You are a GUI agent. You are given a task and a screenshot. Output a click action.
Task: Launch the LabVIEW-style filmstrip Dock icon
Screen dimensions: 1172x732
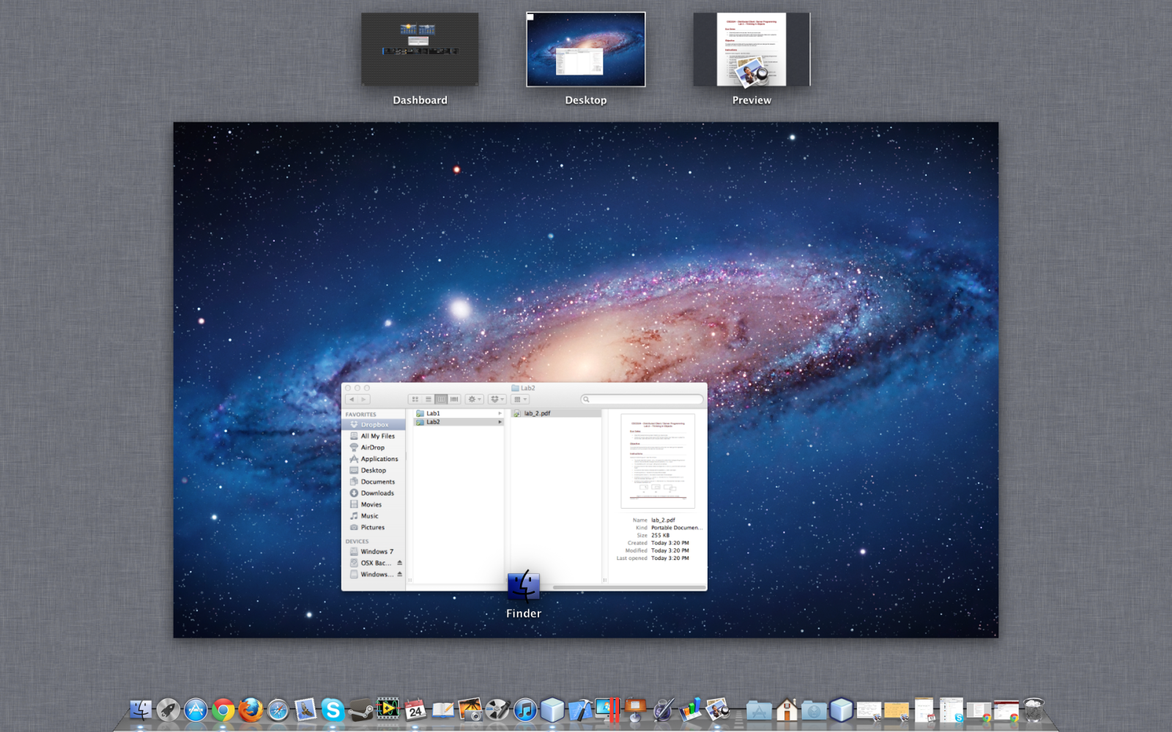click(x=388, y=709)
